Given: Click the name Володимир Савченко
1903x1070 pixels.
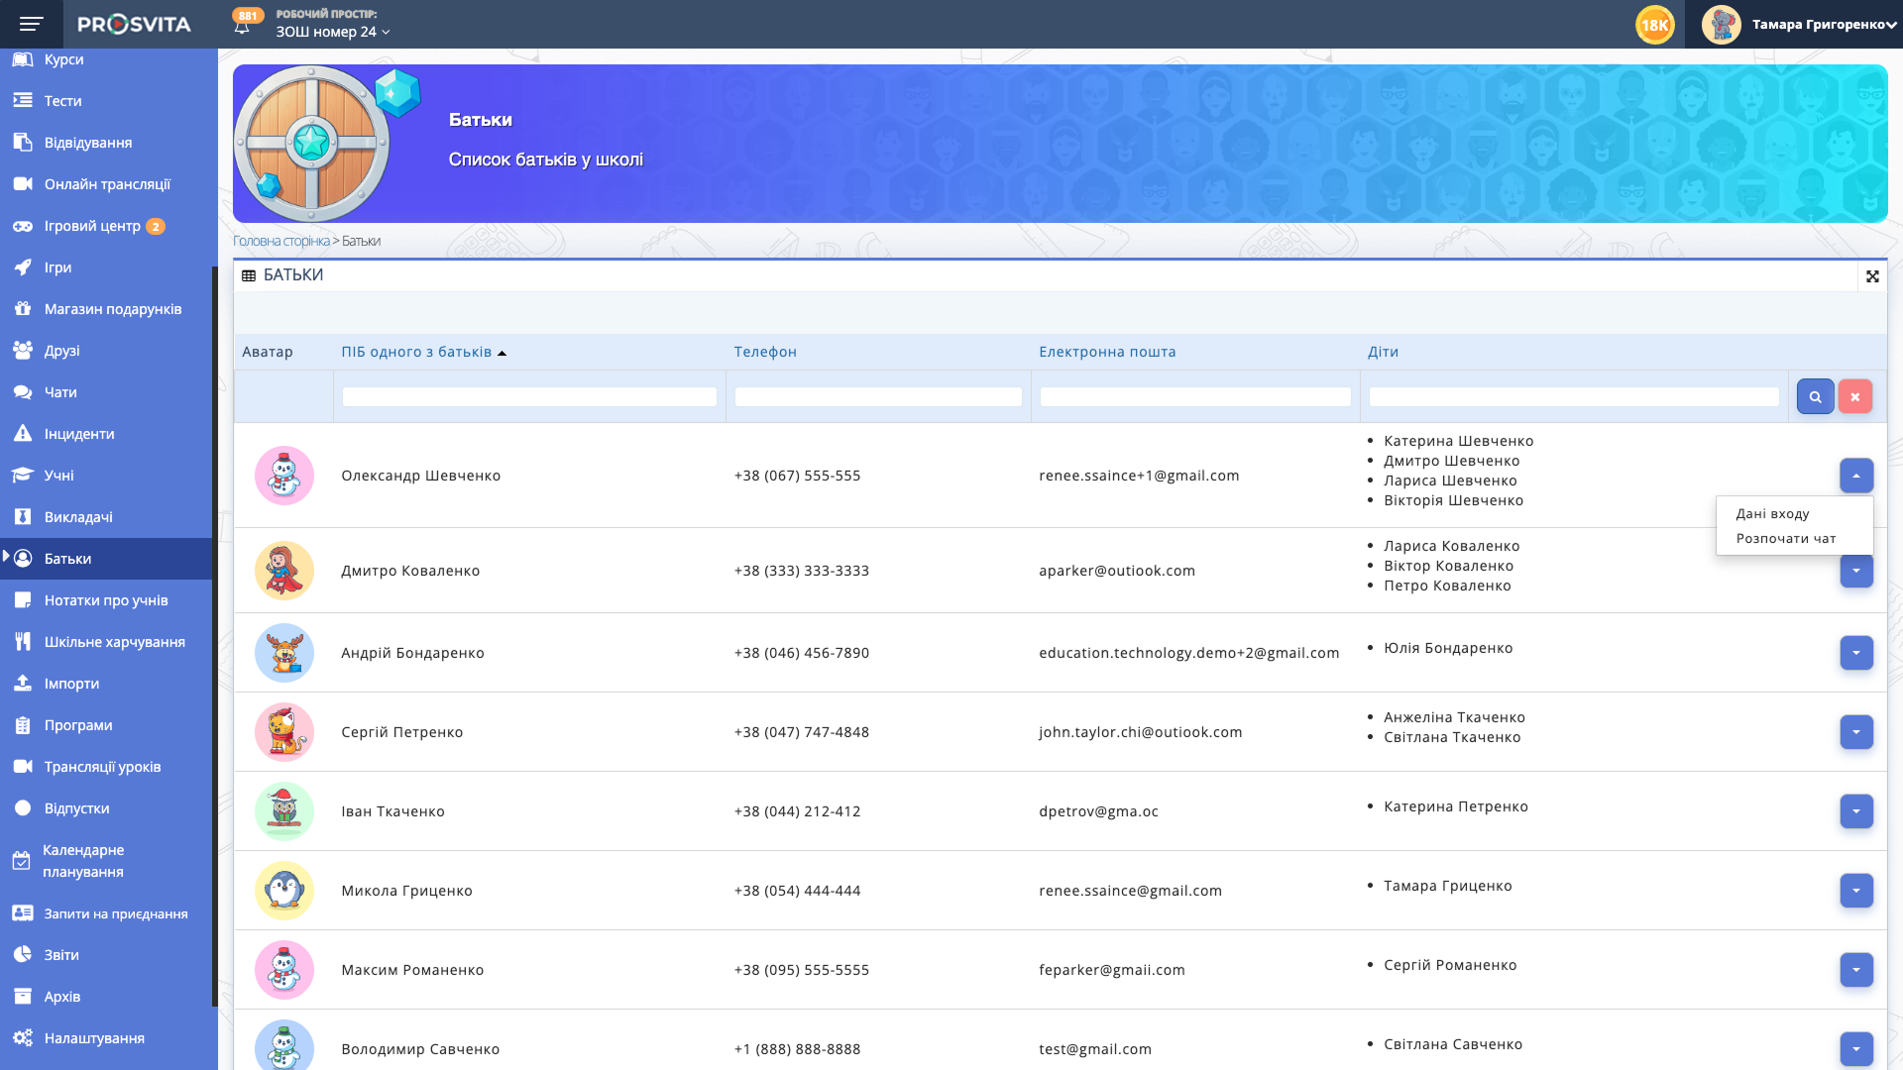Looking at the screenshot, I should 420,1049.
